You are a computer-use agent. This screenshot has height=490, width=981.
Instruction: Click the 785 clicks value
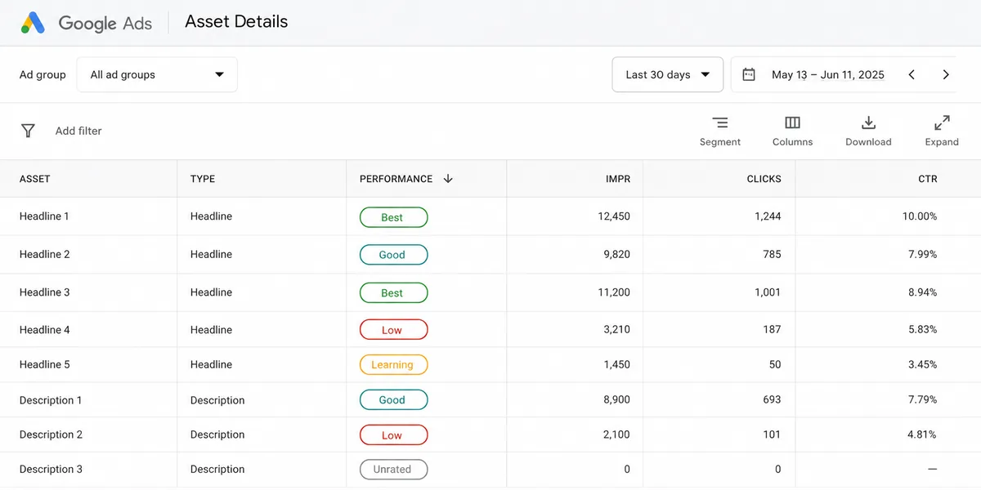[772, 254]
